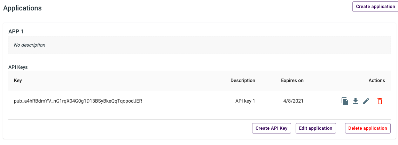This screenshot has height=145, width=398.
Task: Click the Create application button
Action: coord(375,7)
